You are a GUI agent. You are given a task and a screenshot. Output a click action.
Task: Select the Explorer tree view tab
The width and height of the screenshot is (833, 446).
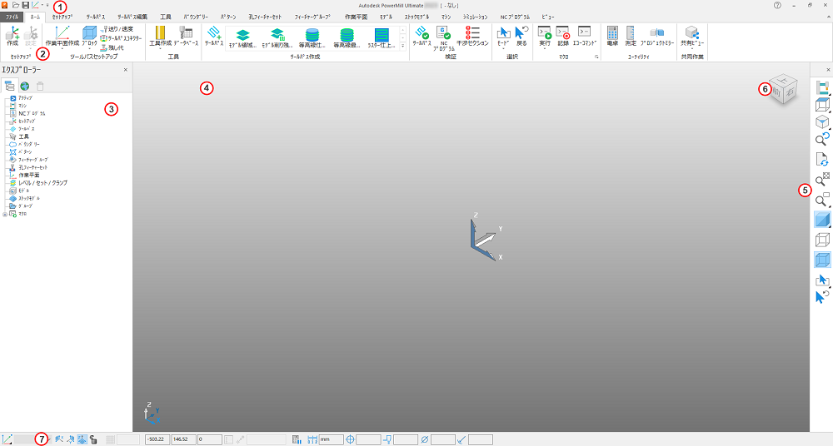click(9, 86)
